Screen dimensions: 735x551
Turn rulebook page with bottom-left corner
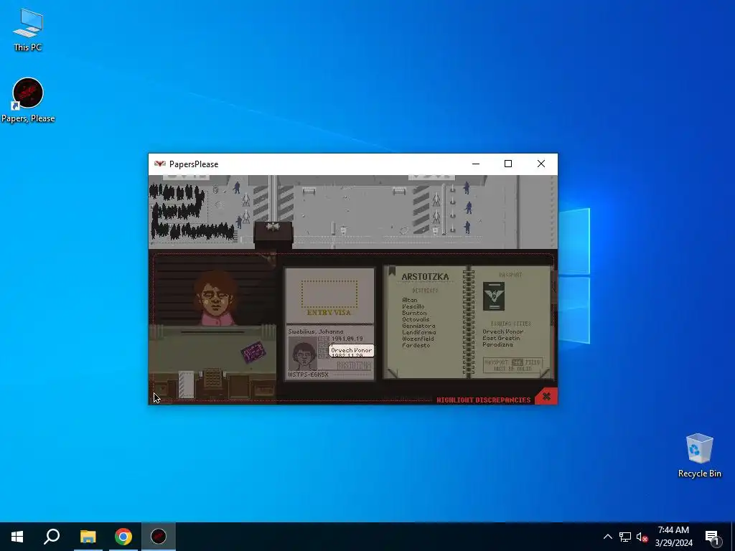click(392, 373)
